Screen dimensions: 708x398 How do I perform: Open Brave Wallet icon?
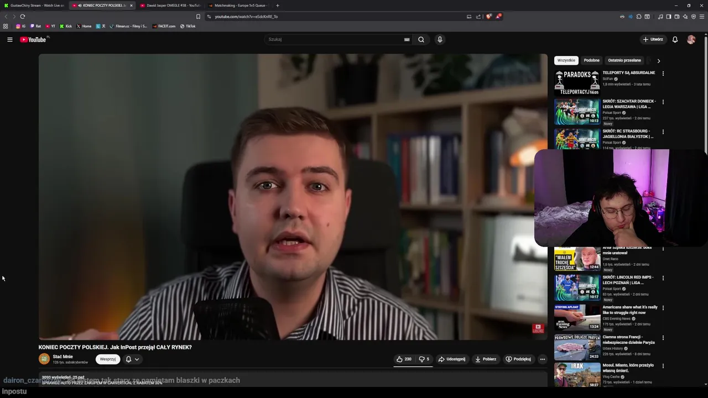pos(677,17)
